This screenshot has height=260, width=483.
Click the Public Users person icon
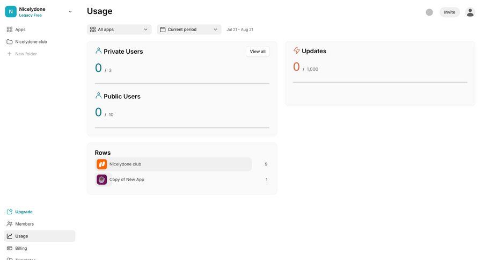(x=98, y=96)
